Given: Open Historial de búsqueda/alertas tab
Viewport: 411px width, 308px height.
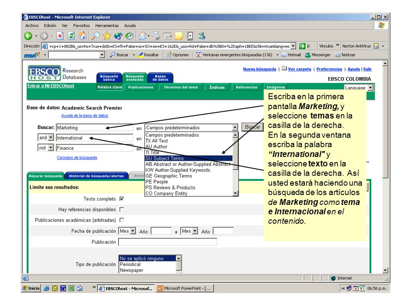Looking at the screenshot, I should (96, 176).
